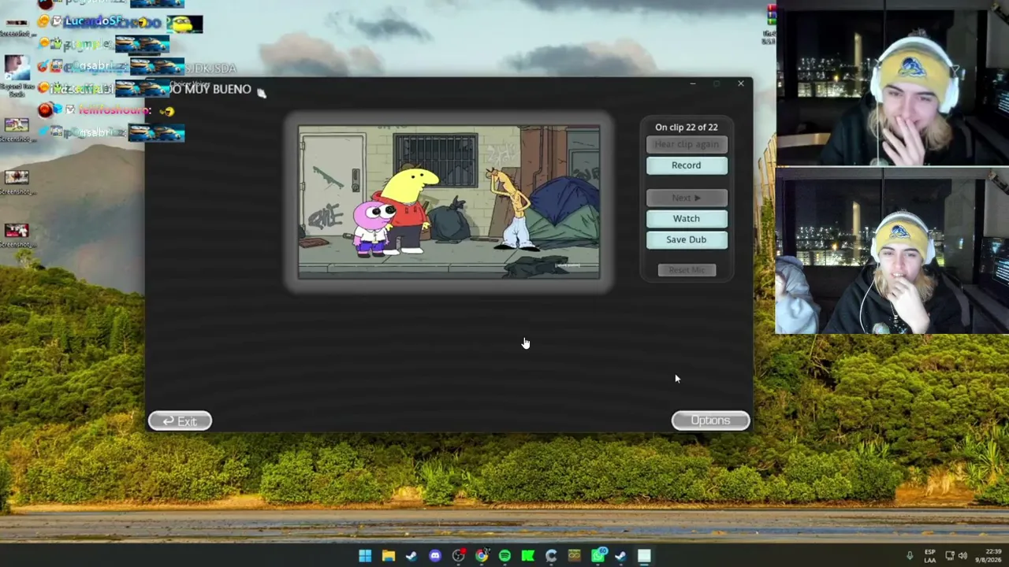Open OBS Studio from the taskbar
1009x567 pixels.
[x=458, y=556]
